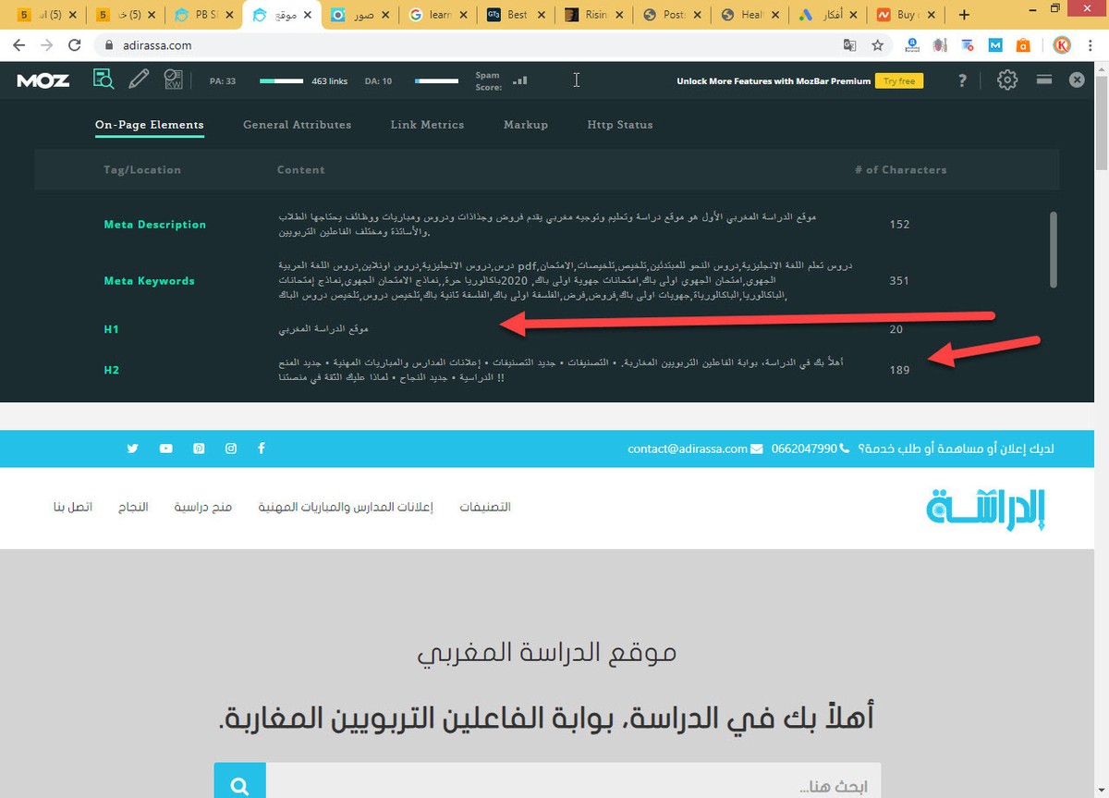Screen dimensions: 1109x798
Task: Click the Meta Keywords row label
Action: pos(149,280)
